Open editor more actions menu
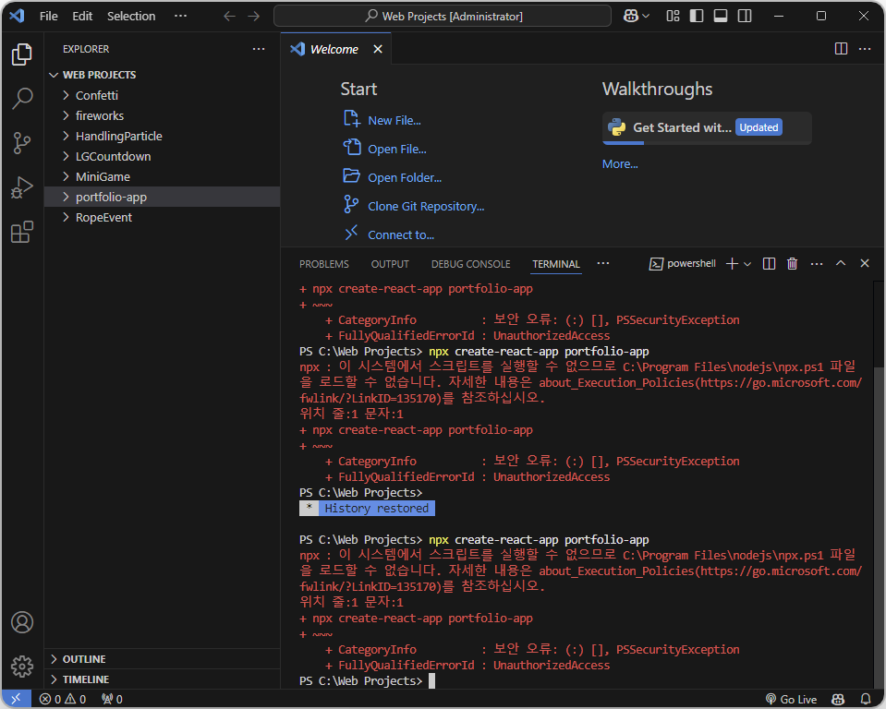The image size is (886, 709). tap(865, 49)
